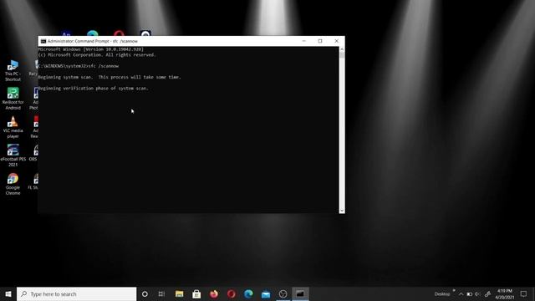Open the Action Center notifications icon

pos(524,293)
